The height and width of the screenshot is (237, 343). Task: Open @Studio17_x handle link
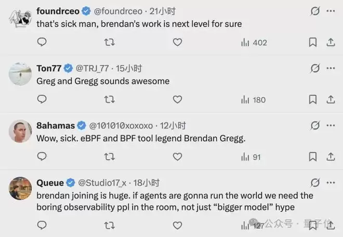(x=102, y=183)
